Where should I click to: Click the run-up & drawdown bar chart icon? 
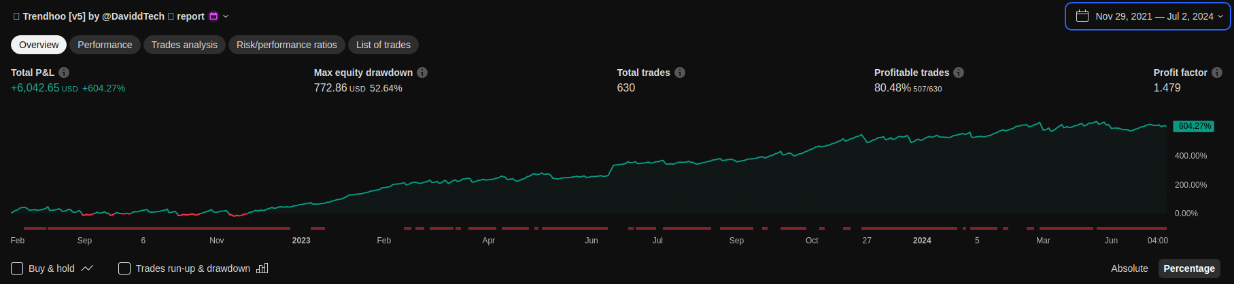[262, 268]
